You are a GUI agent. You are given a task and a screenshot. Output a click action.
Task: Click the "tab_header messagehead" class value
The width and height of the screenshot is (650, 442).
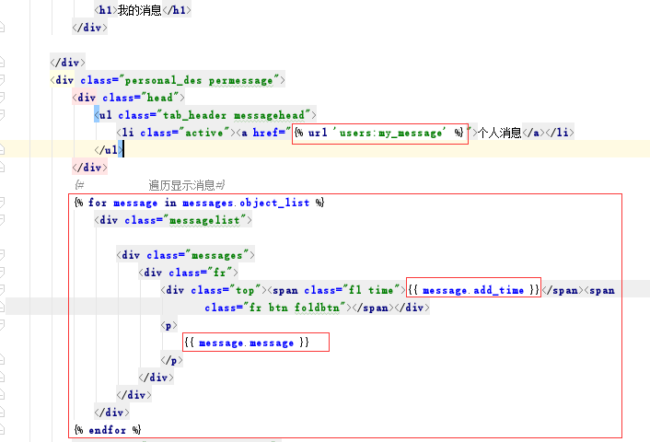tap(234, 115)
